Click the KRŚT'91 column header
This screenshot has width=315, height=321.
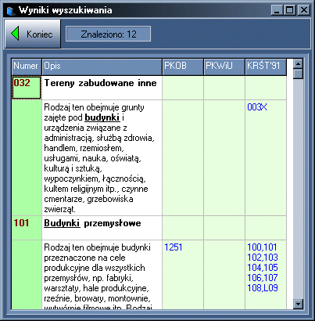tap(266, 67)
